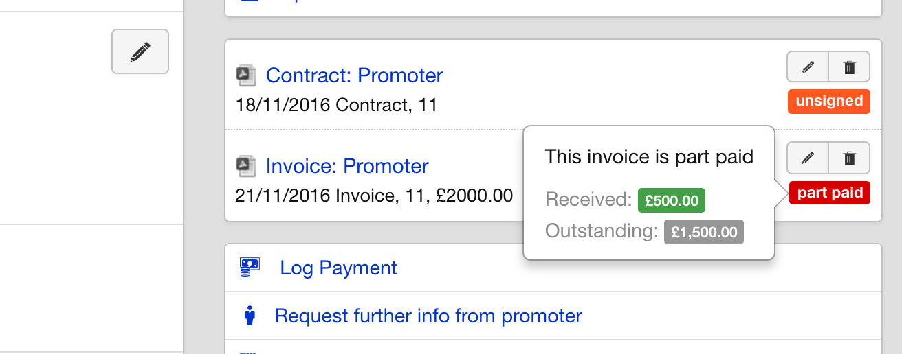Viewport: 902px width, 354px height.
Task: Open the Invoice: Promoter link
Action: 347,166
